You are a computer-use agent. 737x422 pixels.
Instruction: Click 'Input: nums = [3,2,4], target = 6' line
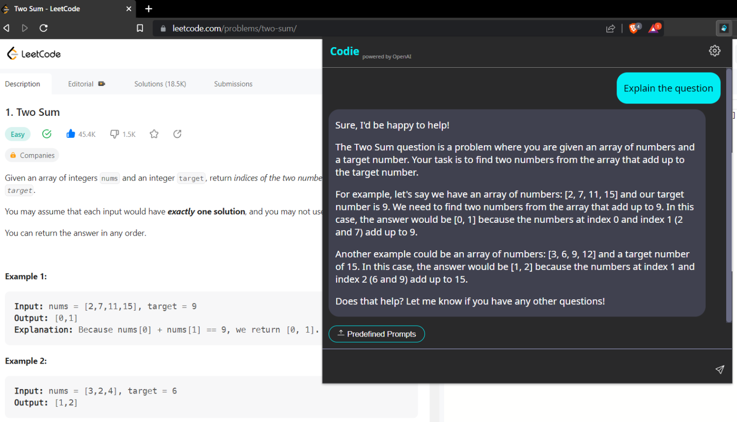point(95,391)
